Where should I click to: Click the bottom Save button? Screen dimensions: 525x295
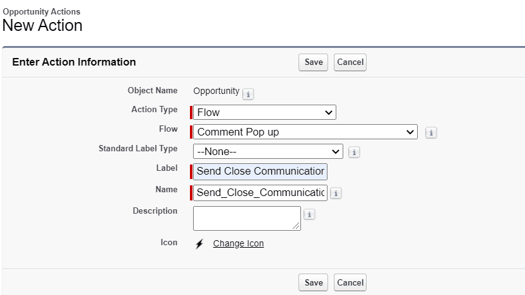[x=314, y=282]
